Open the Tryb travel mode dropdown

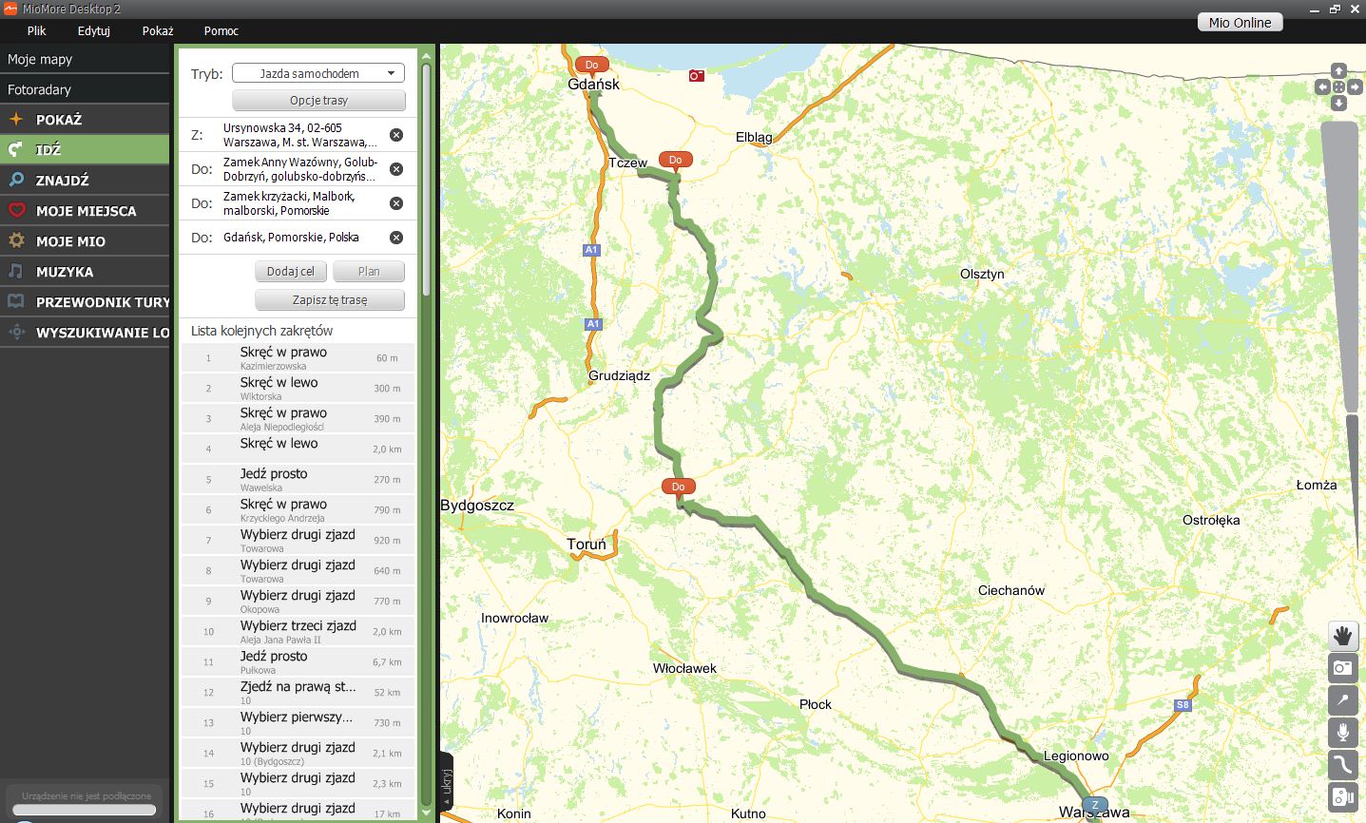[318, 73]
